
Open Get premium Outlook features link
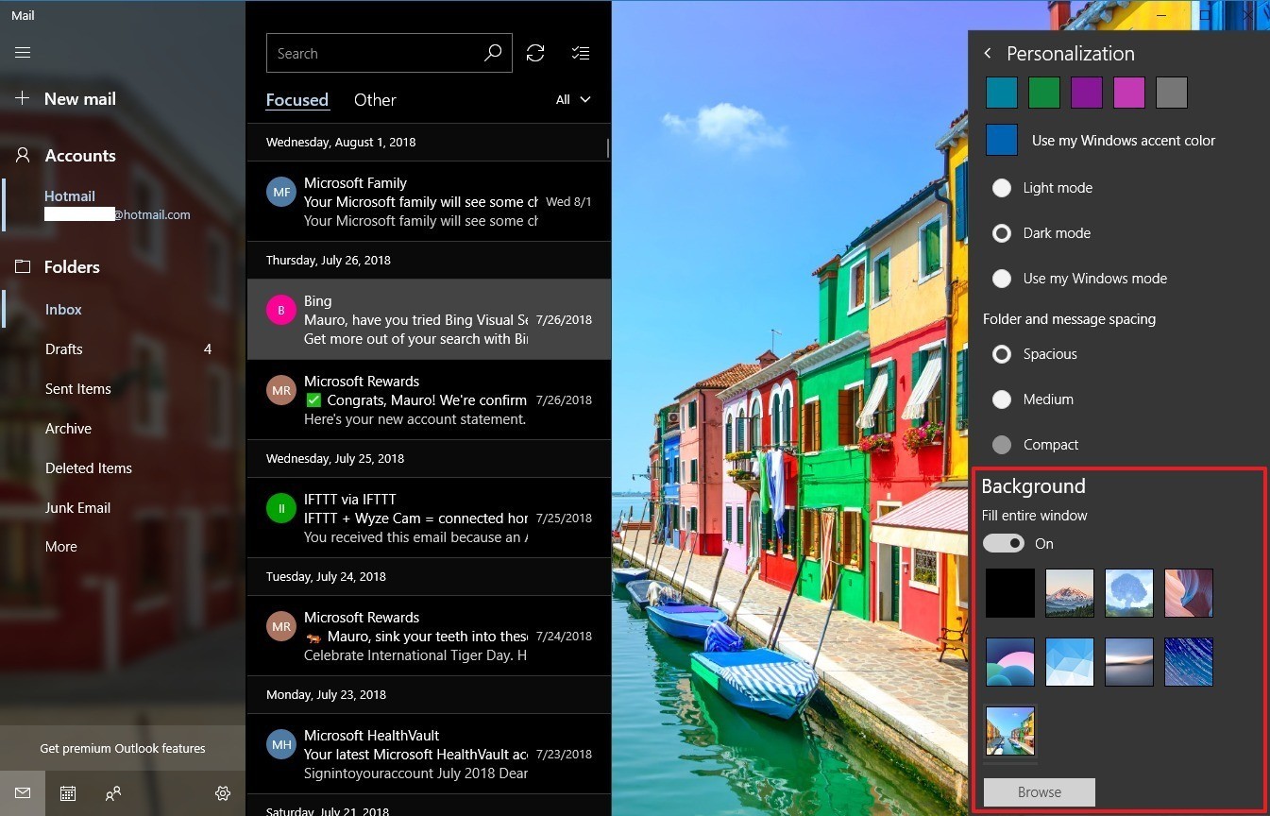pos(122,747)
